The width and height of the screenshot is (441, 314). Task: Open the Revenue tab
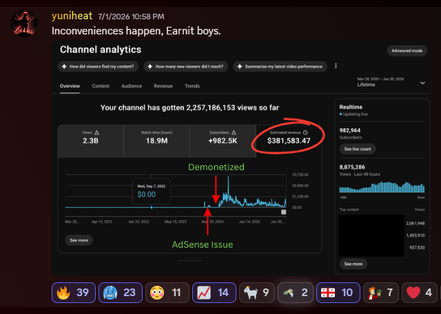[163, 86]
